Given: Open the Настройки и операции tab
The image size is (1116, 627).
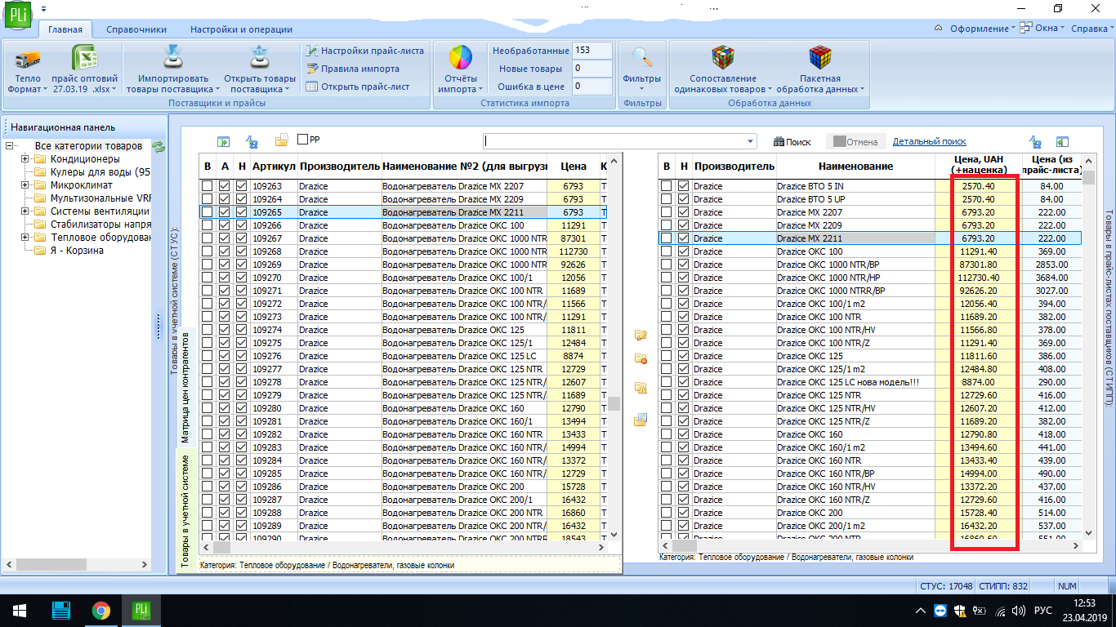Looking at the screenshot, I should (241, 29).
